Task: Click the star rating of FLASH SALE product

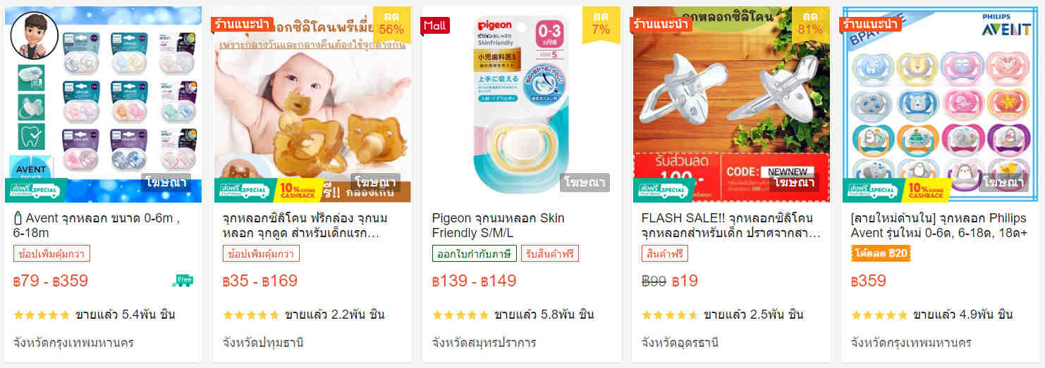Action: (670, 315)
